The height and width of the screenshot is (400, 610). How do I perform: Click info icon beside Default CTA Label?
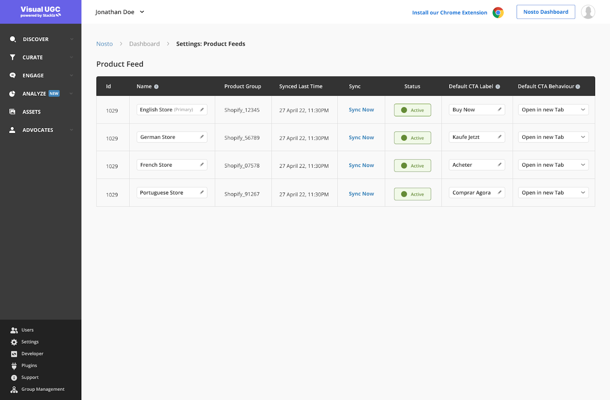point(498,87)
